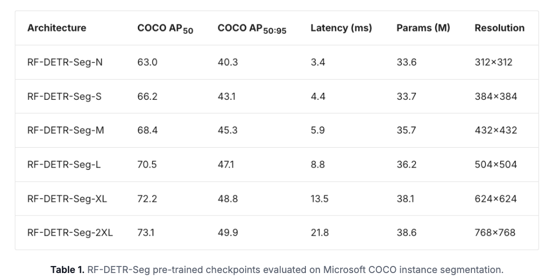Click the 63.0 AP50 value
Screen dimensions: 550x279
tap(147, 62)
